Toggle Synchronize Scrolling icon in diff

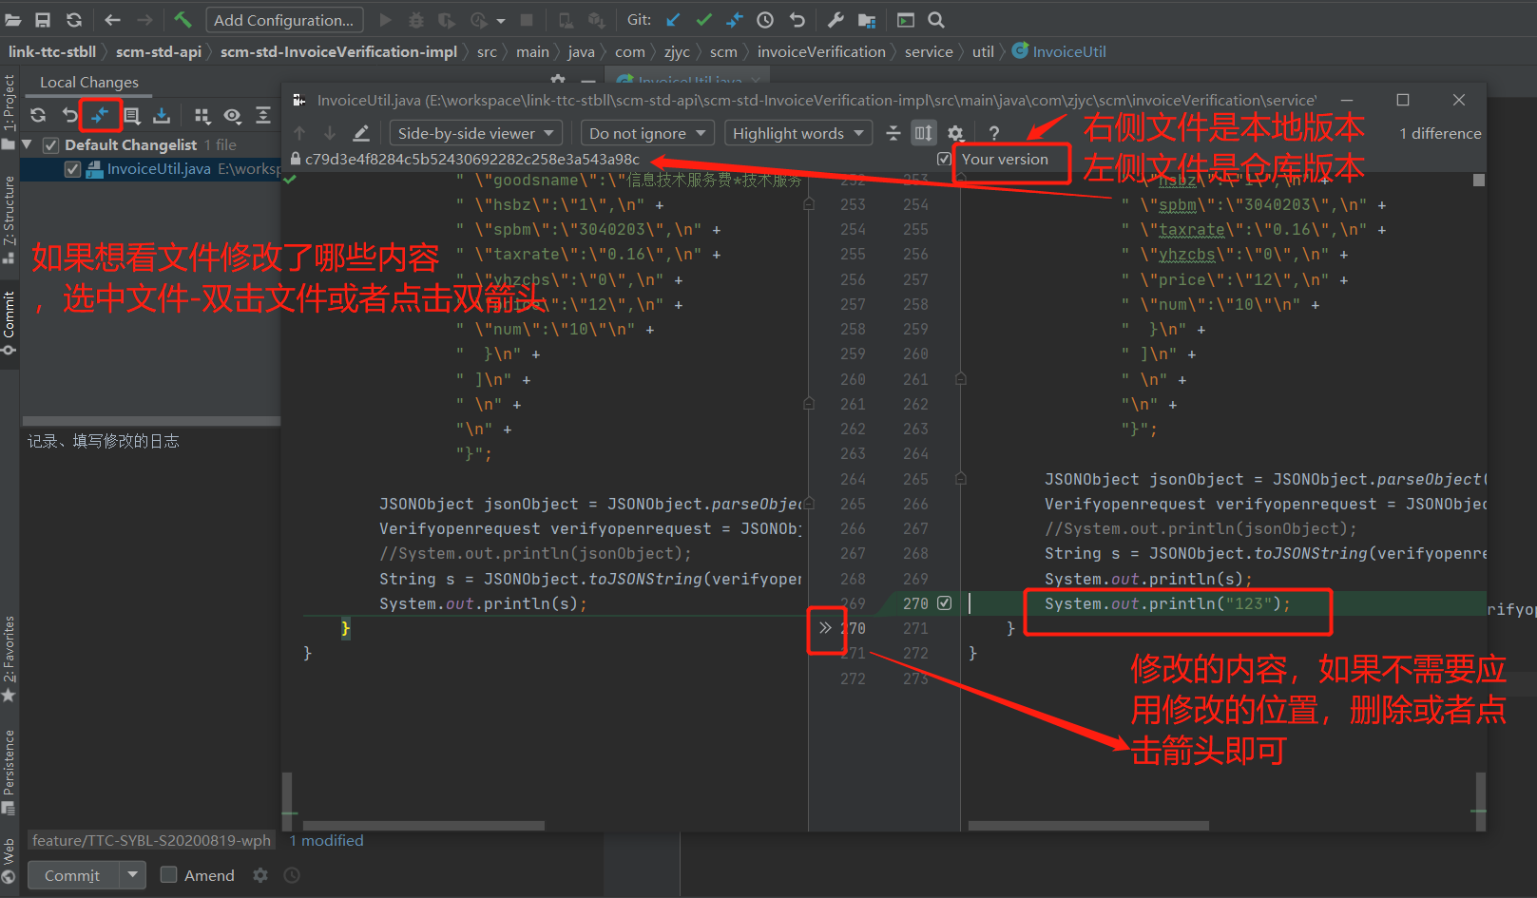924,133
